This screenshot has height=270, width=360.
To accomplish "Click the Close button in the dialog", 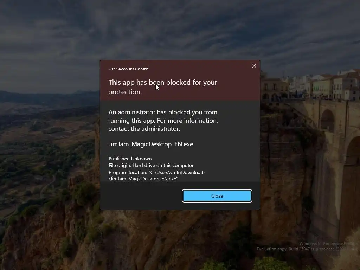I will coord(217,196).
